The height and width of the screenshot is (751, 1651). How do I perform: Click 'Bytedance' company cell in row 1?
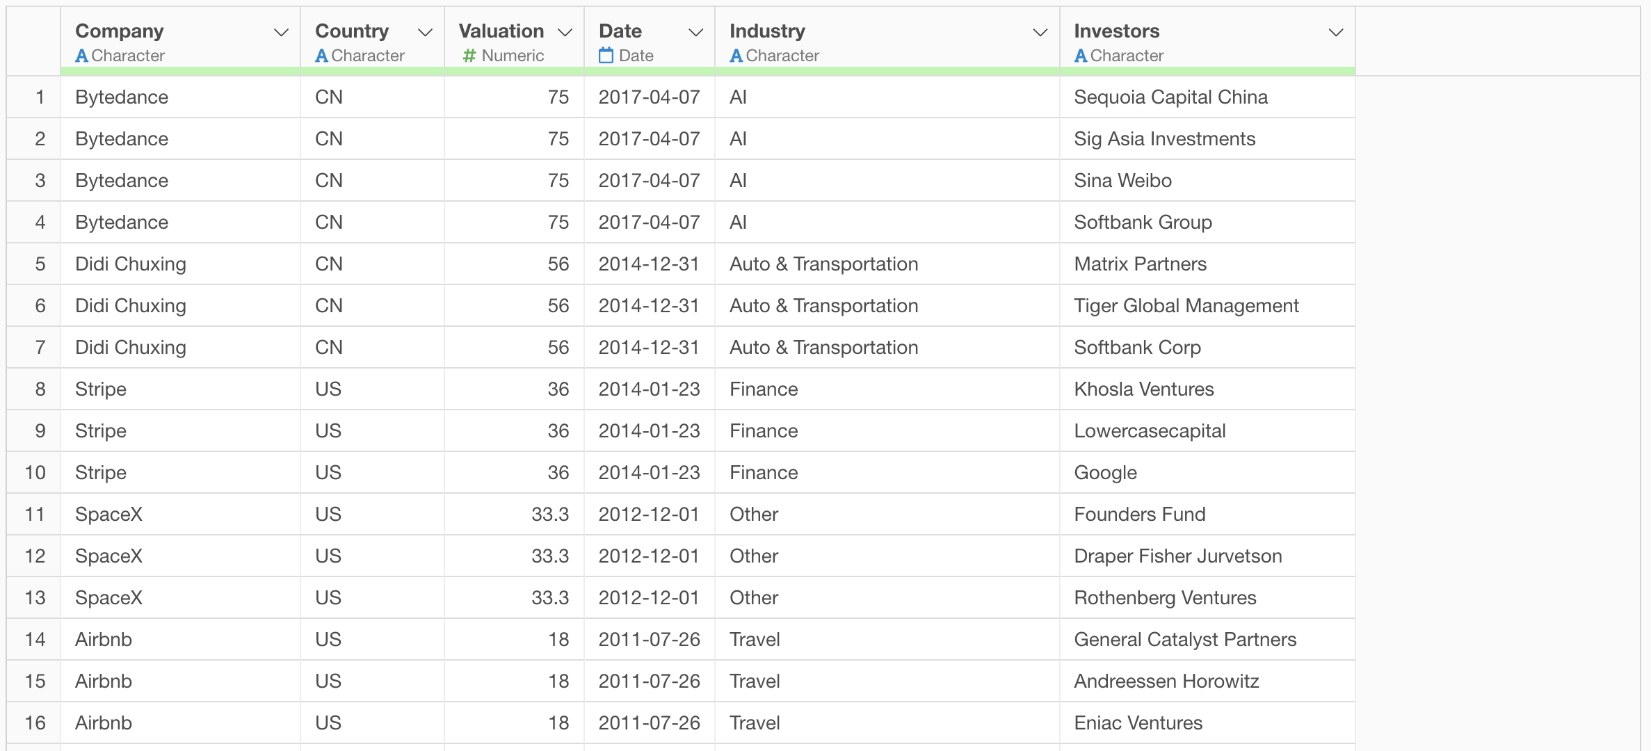[x=180, y=97]
